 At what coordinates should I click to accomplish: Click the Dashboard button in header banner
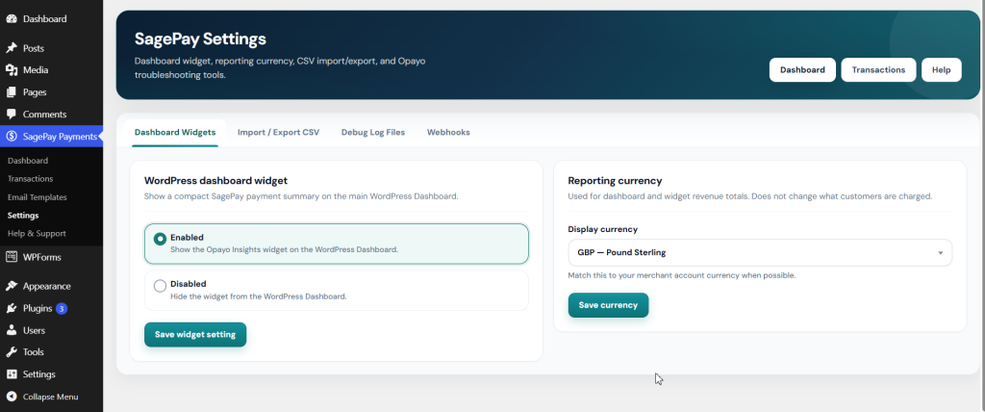803,70
